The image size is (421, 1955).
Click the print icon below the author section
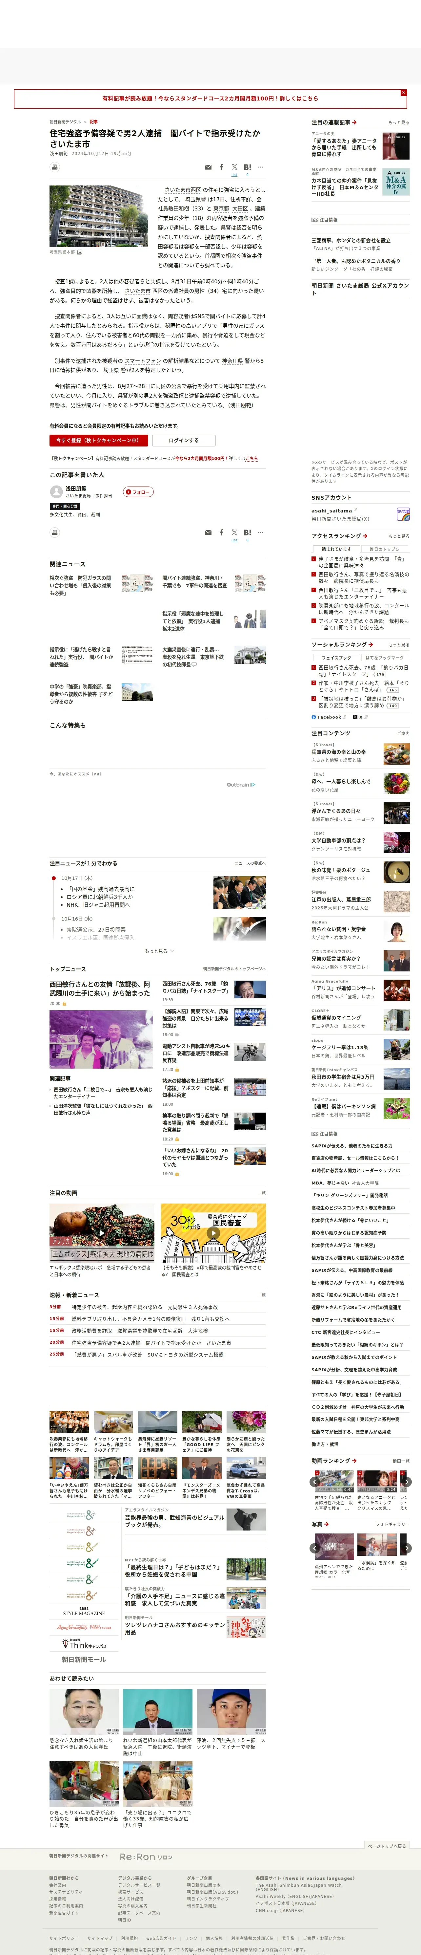coord(55,533)
